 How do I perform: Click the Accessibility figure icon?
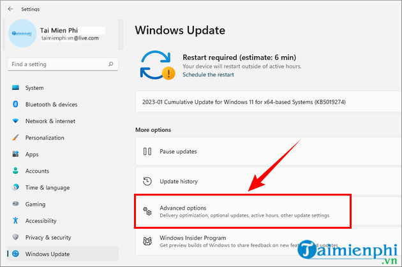click(x=15, y=220)
